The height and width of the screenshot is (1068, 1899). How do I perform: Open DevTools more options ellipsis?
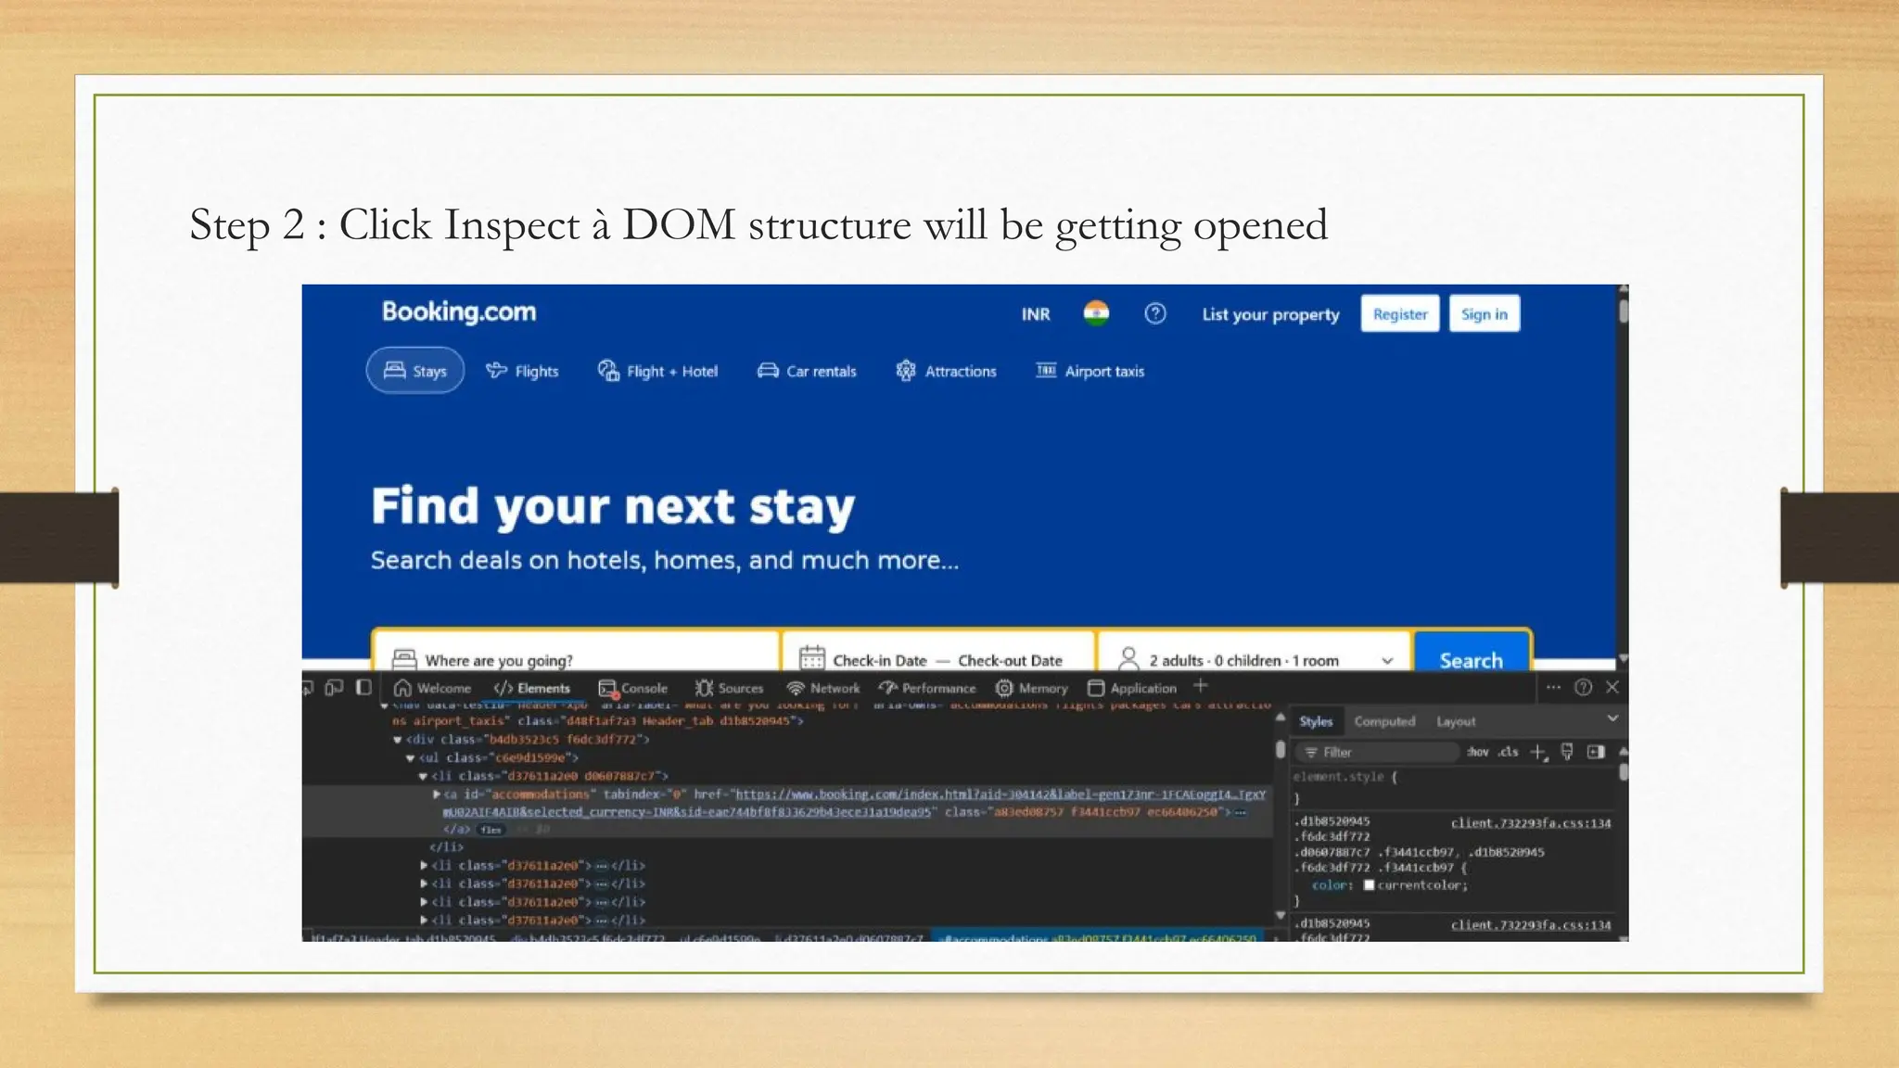(x=1553, y=687)
